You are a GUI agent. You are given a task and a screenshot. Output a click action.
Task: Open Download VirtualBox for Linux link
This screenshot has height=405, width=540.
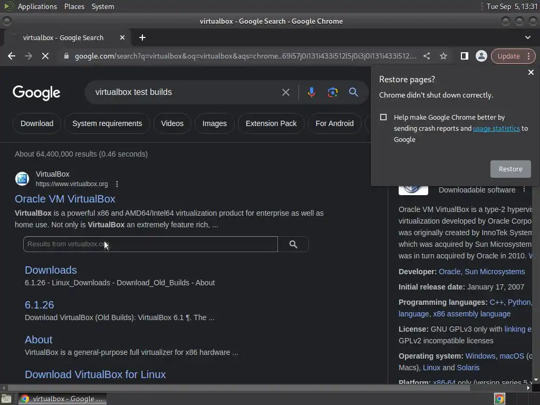coord(95,374)
